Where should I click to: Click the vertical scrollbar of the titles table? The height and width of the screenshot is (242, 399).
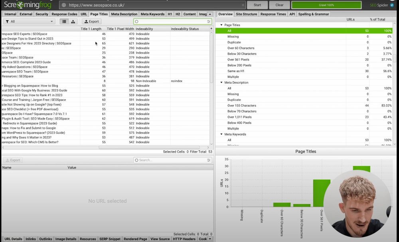point(211,59)
